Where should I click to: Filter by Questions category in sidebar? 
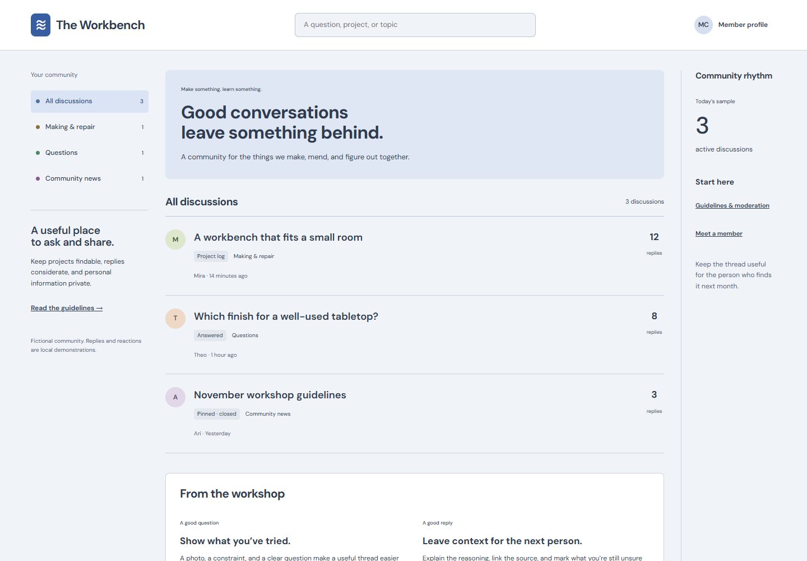pyautogui.click(x=90, y=153)
